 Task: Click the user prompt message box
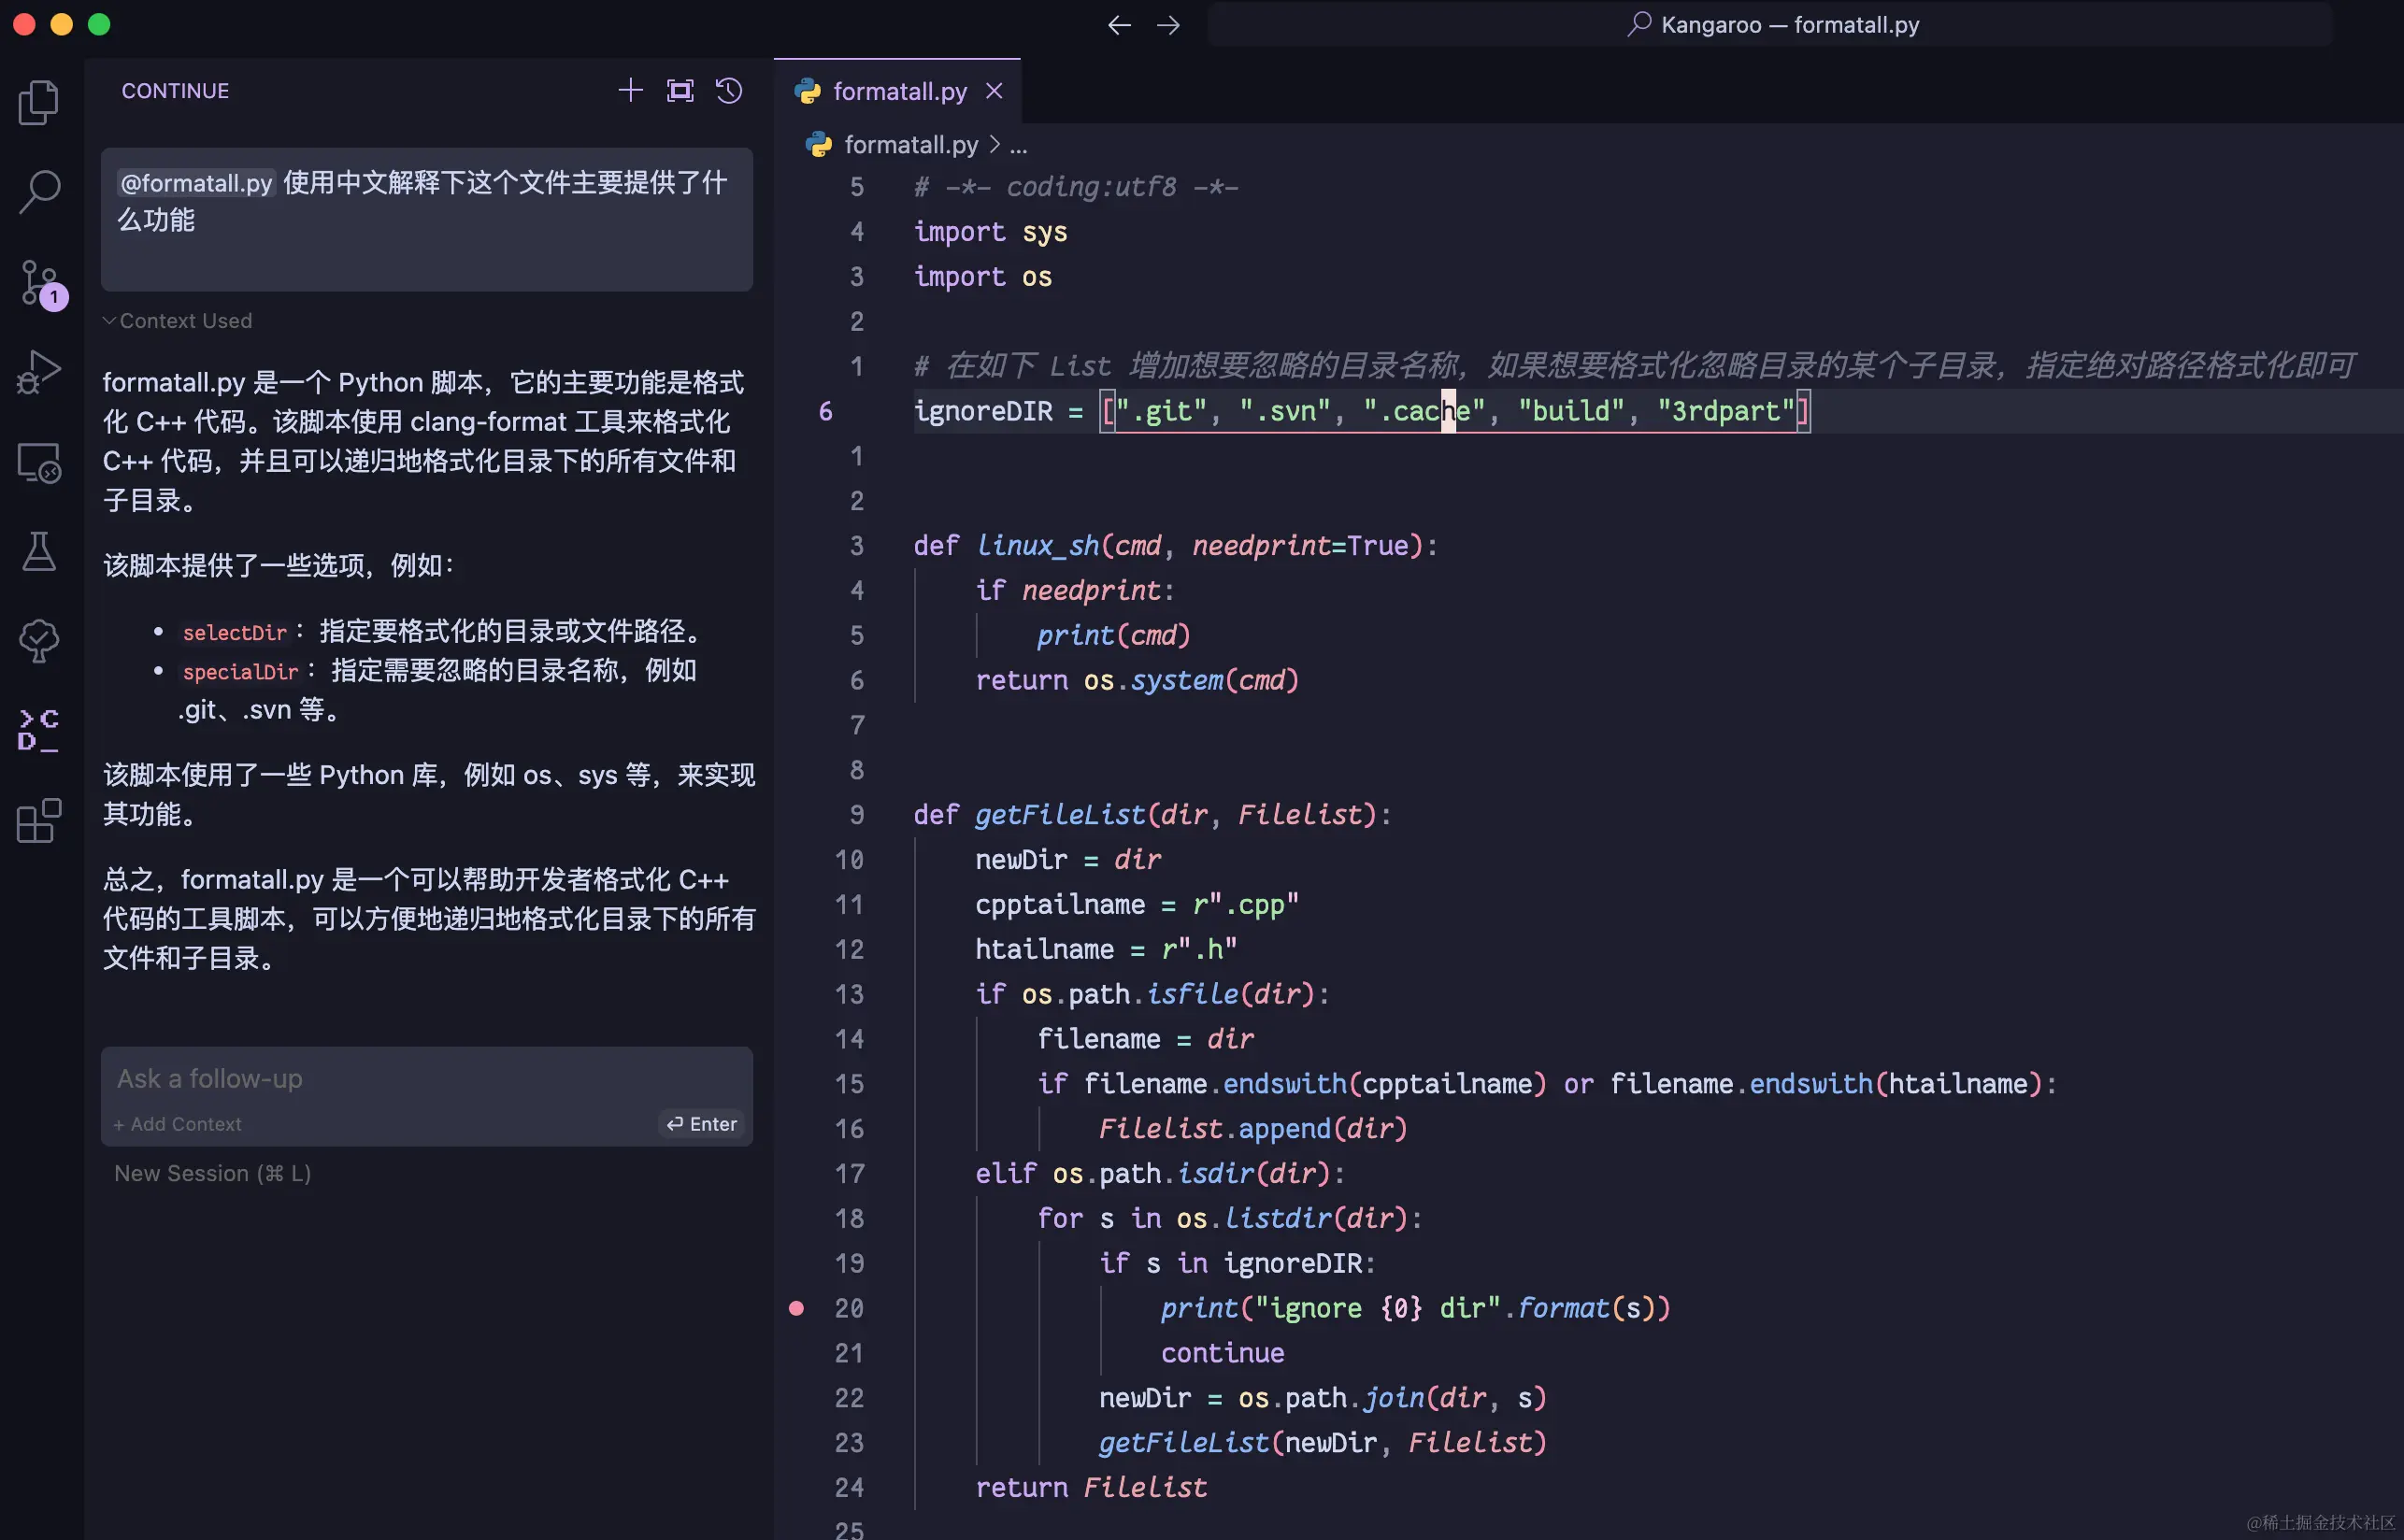point(426,220)
